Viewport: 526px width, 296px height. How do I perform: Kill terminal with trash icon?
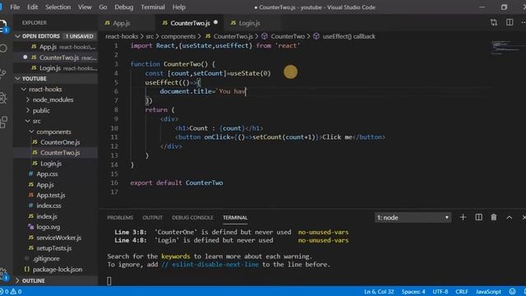pyautogui.click(x=493, y=217)
